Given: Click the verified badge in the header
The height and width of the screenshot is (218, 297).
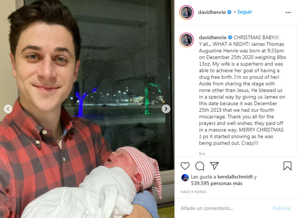Looking at the screenshot, I should click(229, 12).
